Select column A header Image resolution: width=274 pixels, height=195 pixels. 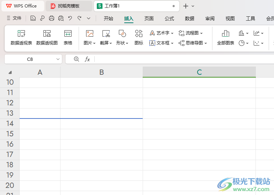tap(40, 72)
